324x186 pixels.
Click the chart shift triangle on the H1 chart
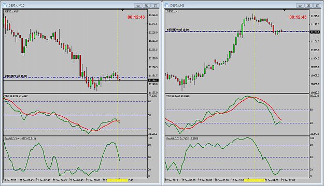tap(284, 10)
